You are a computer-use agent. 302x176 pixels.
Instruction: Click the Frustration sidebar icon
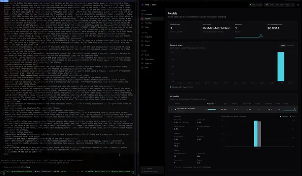[142, 59]
